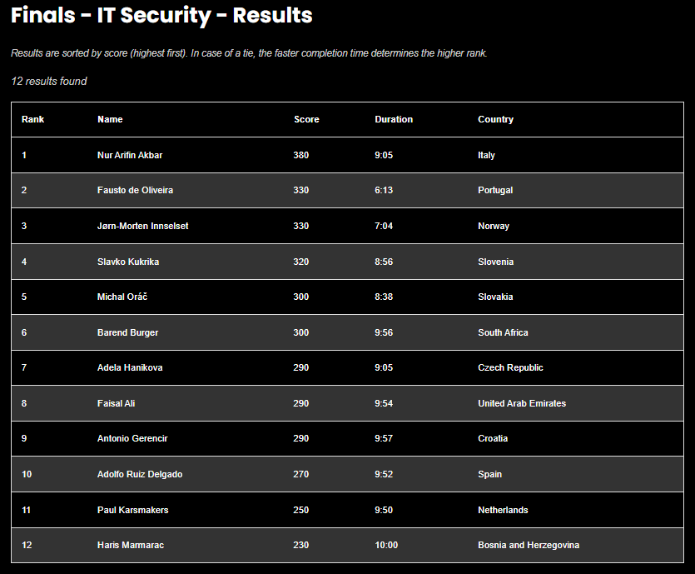Click the page heading Finals - IT Security - Results
Screen dimensions: 695x574
(161, 15)
